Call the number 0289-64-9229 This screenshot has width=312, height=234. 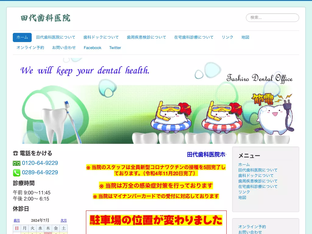pos(40,172)
